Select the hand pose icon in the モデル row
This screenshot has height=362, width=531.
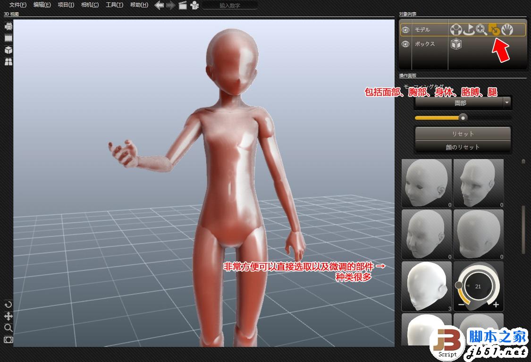tap(507, 30)
